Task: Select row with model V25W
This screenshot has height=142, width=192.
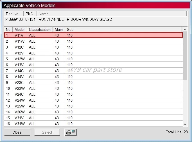Action: point(93,106)
